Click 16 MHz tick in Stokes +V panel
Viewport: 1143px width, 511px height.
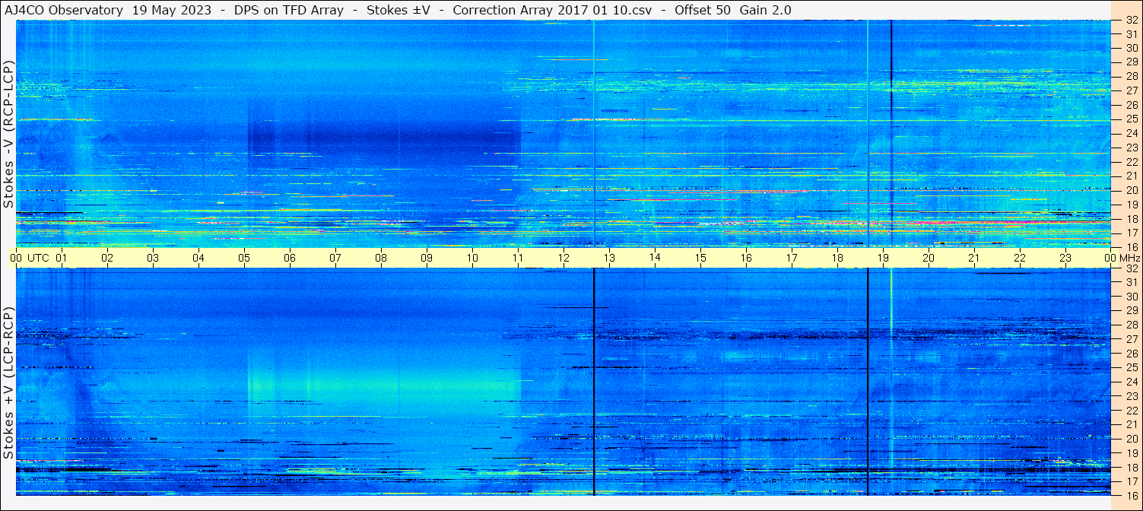(x=1131, y=495)
